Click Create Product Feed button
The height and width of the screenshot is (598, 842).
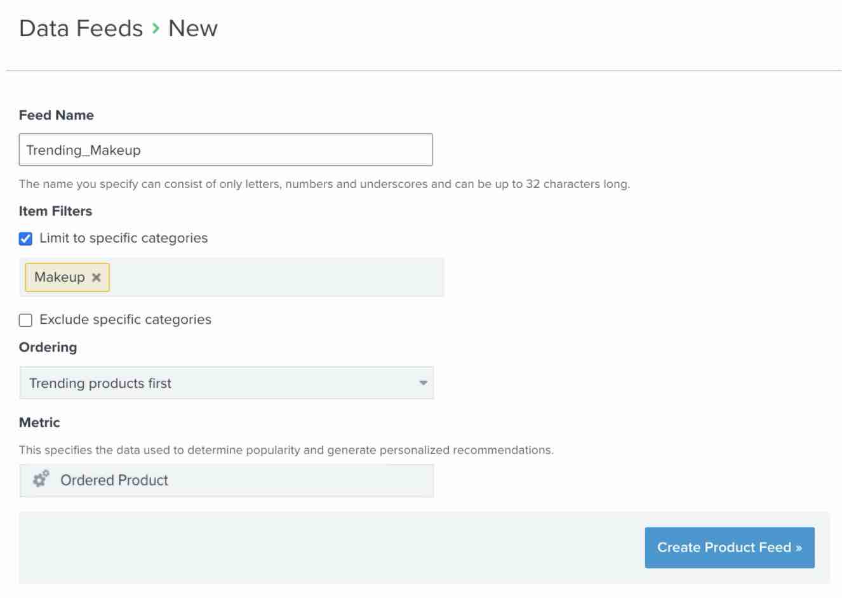point(730,547)
